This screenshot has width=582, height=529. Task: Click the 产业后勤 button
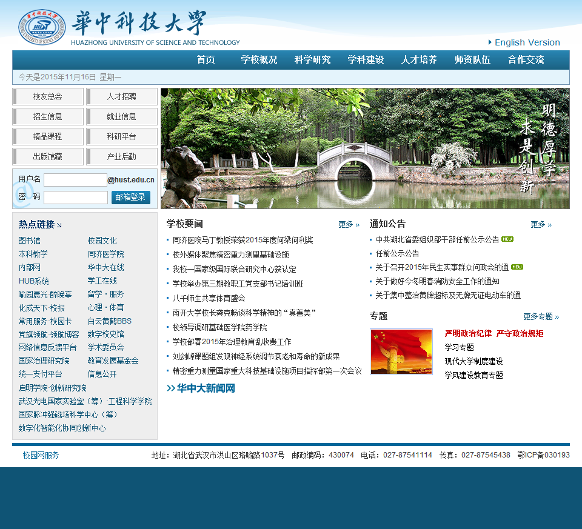click(122, 157)
